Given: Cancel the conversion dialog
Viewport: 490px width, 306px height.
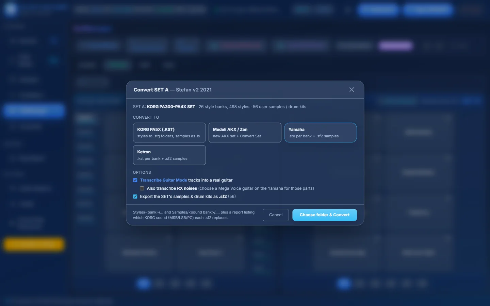Looking at the screenshot, I should point(276,215).
